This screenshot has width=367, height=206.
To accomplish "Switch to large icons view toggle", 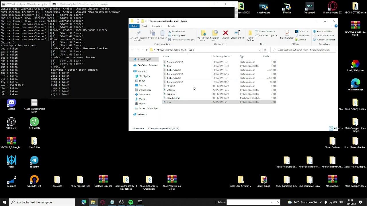I will [335, 128].
